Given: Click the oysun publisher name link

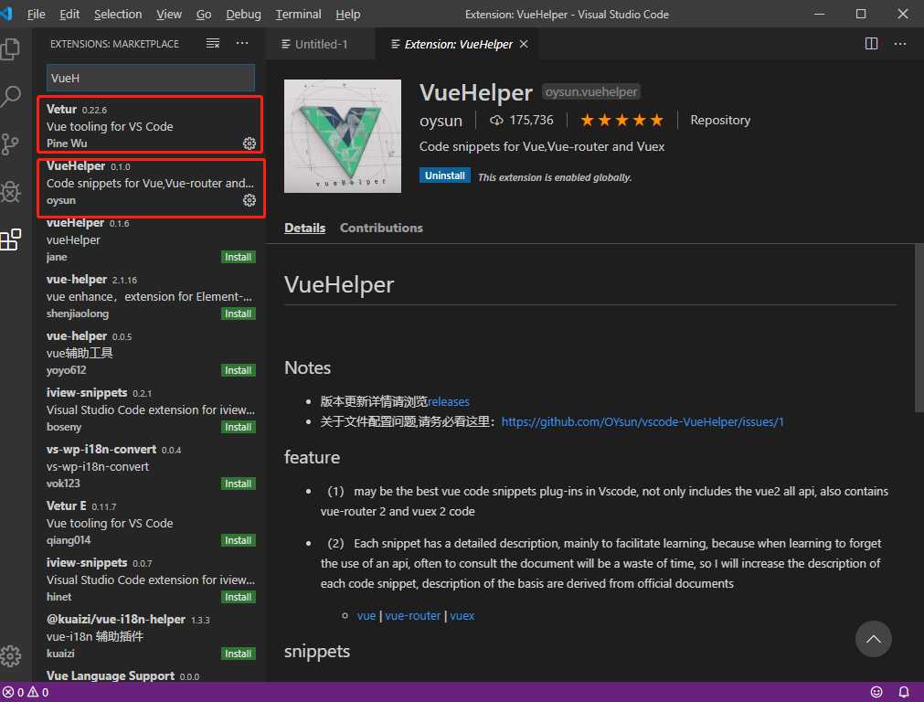Looking at the screenshot, I should tap(441, 121).
